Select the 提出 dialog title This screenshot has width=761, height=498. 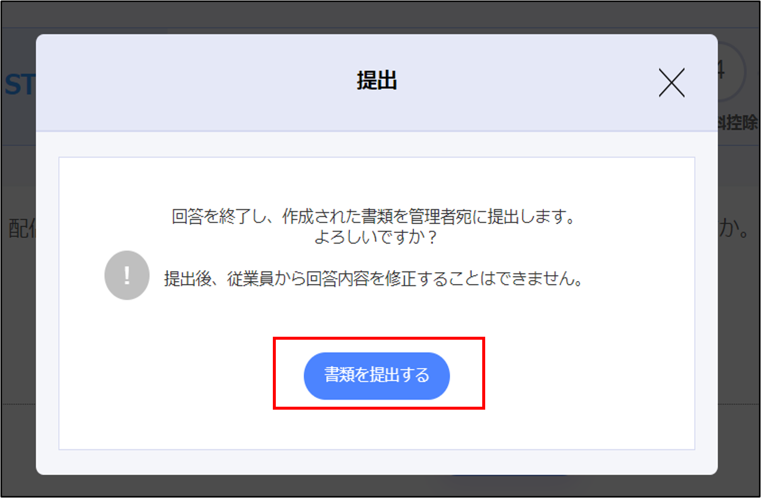tap(377, 81)
